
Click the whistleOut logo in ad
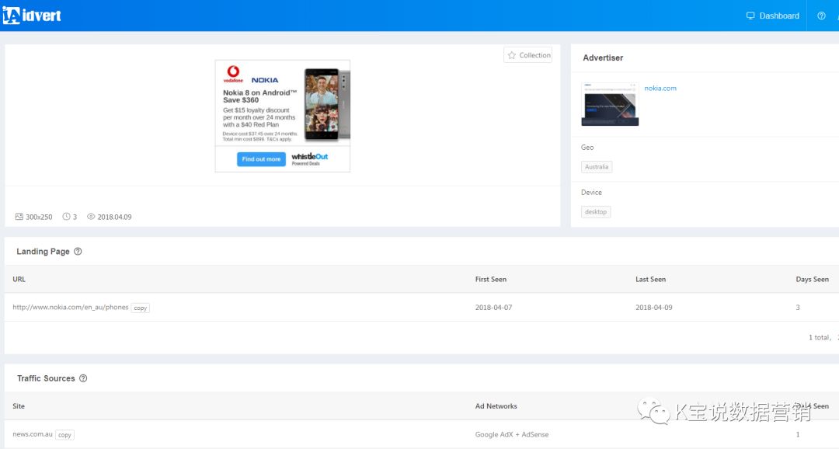pos(310,159)
